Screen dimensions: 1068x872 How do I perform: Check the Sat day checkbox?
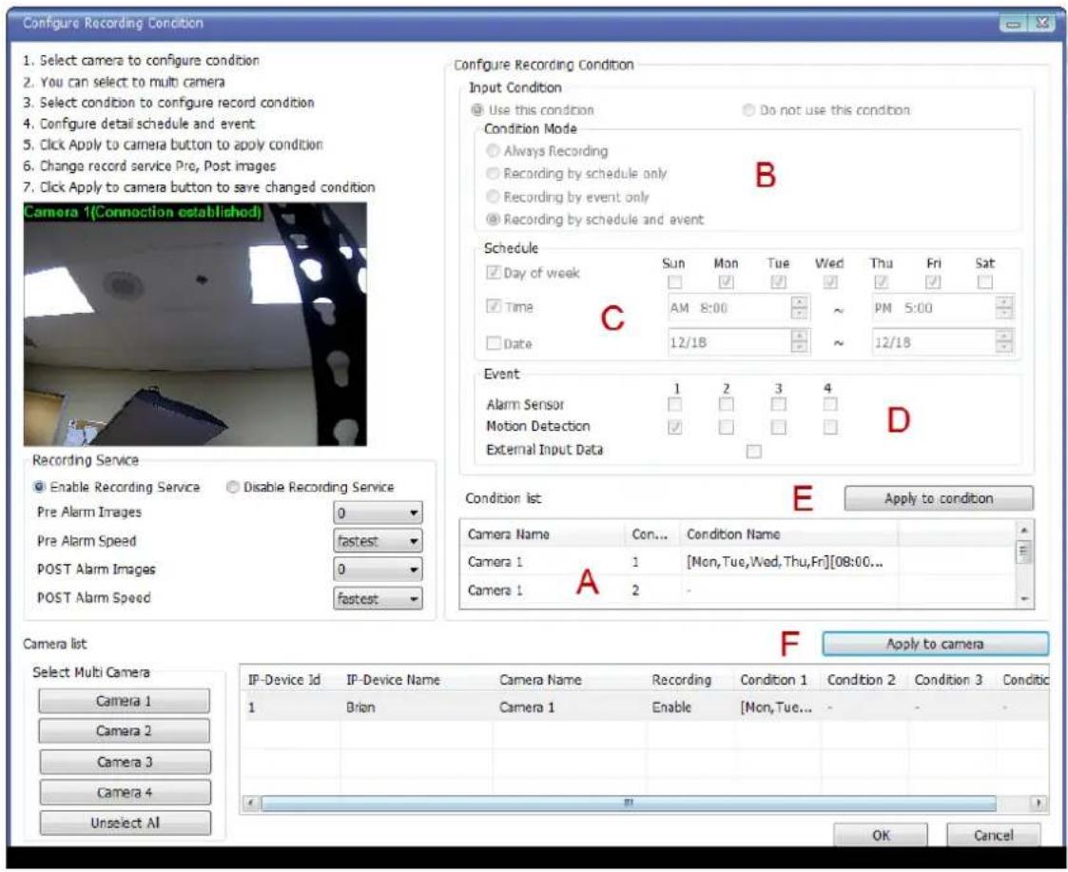point(985,282)
